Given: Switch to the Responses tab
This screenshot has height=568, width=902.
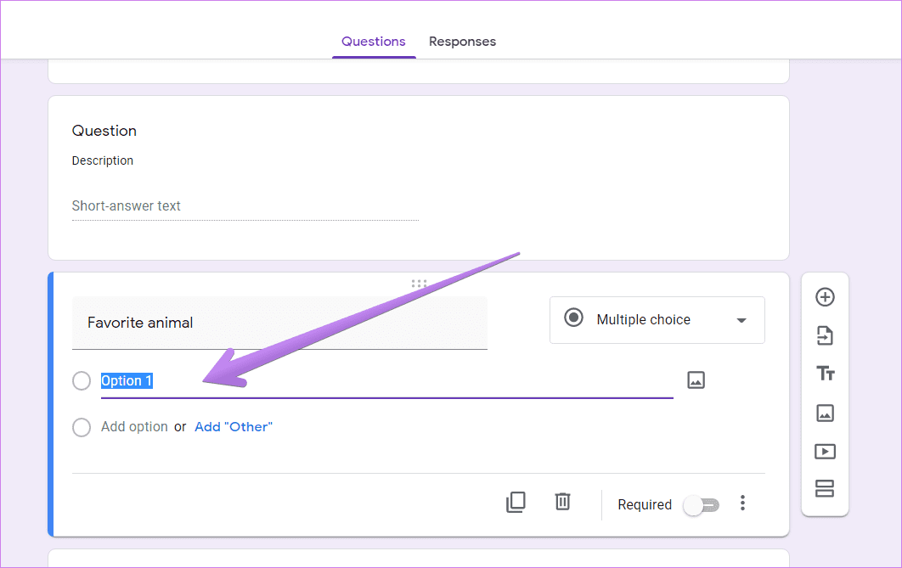Looking at the screenshot, I should pos(463,42).
